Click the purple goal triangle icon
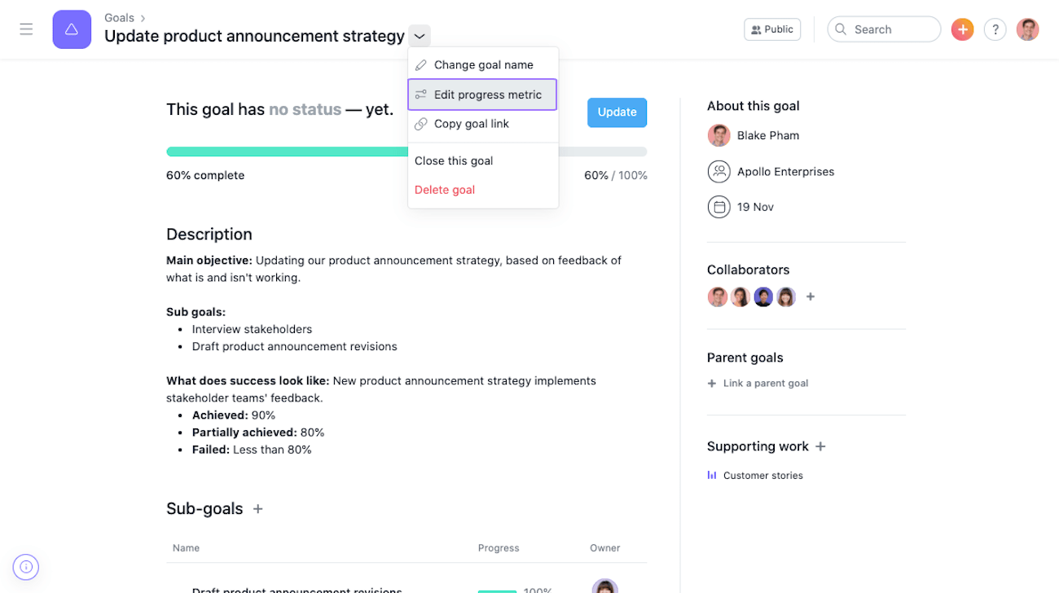1059x593 pixels. point(72,29)
